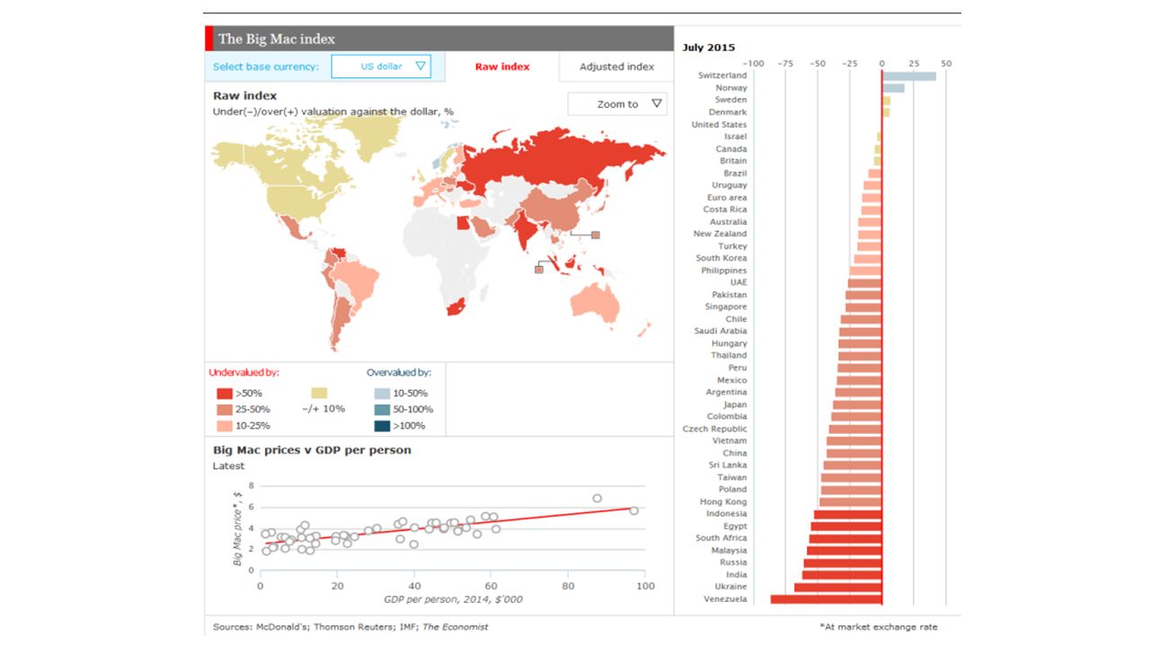Click the 10-50% overvalued swatch
The width and height of the screenshot is (1150, 647).
(x=382, y=394)
